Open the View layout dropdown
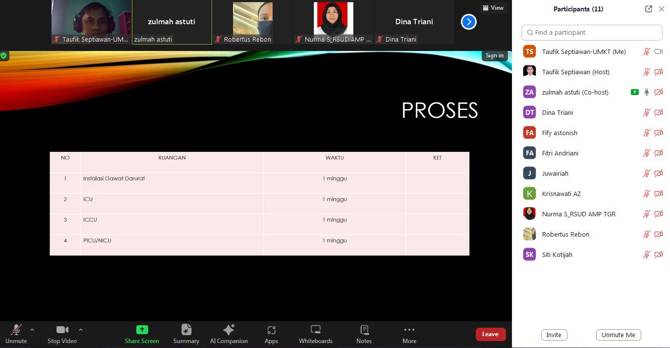 [493, 8]
